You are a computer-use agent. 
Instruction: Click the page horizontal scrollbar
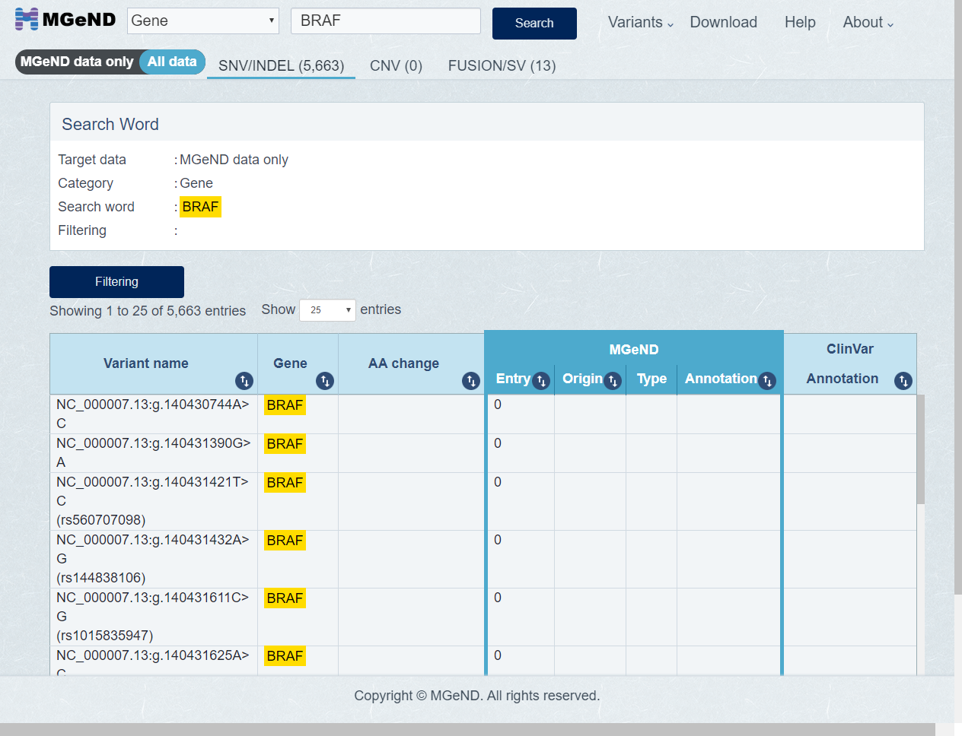tap(467, 729)
